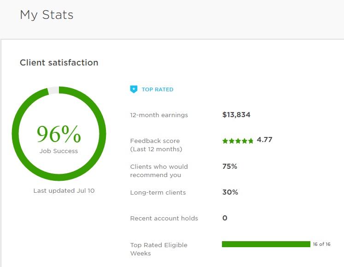
Task: Click the Recent account holds label
Action: tap(164, 218)
